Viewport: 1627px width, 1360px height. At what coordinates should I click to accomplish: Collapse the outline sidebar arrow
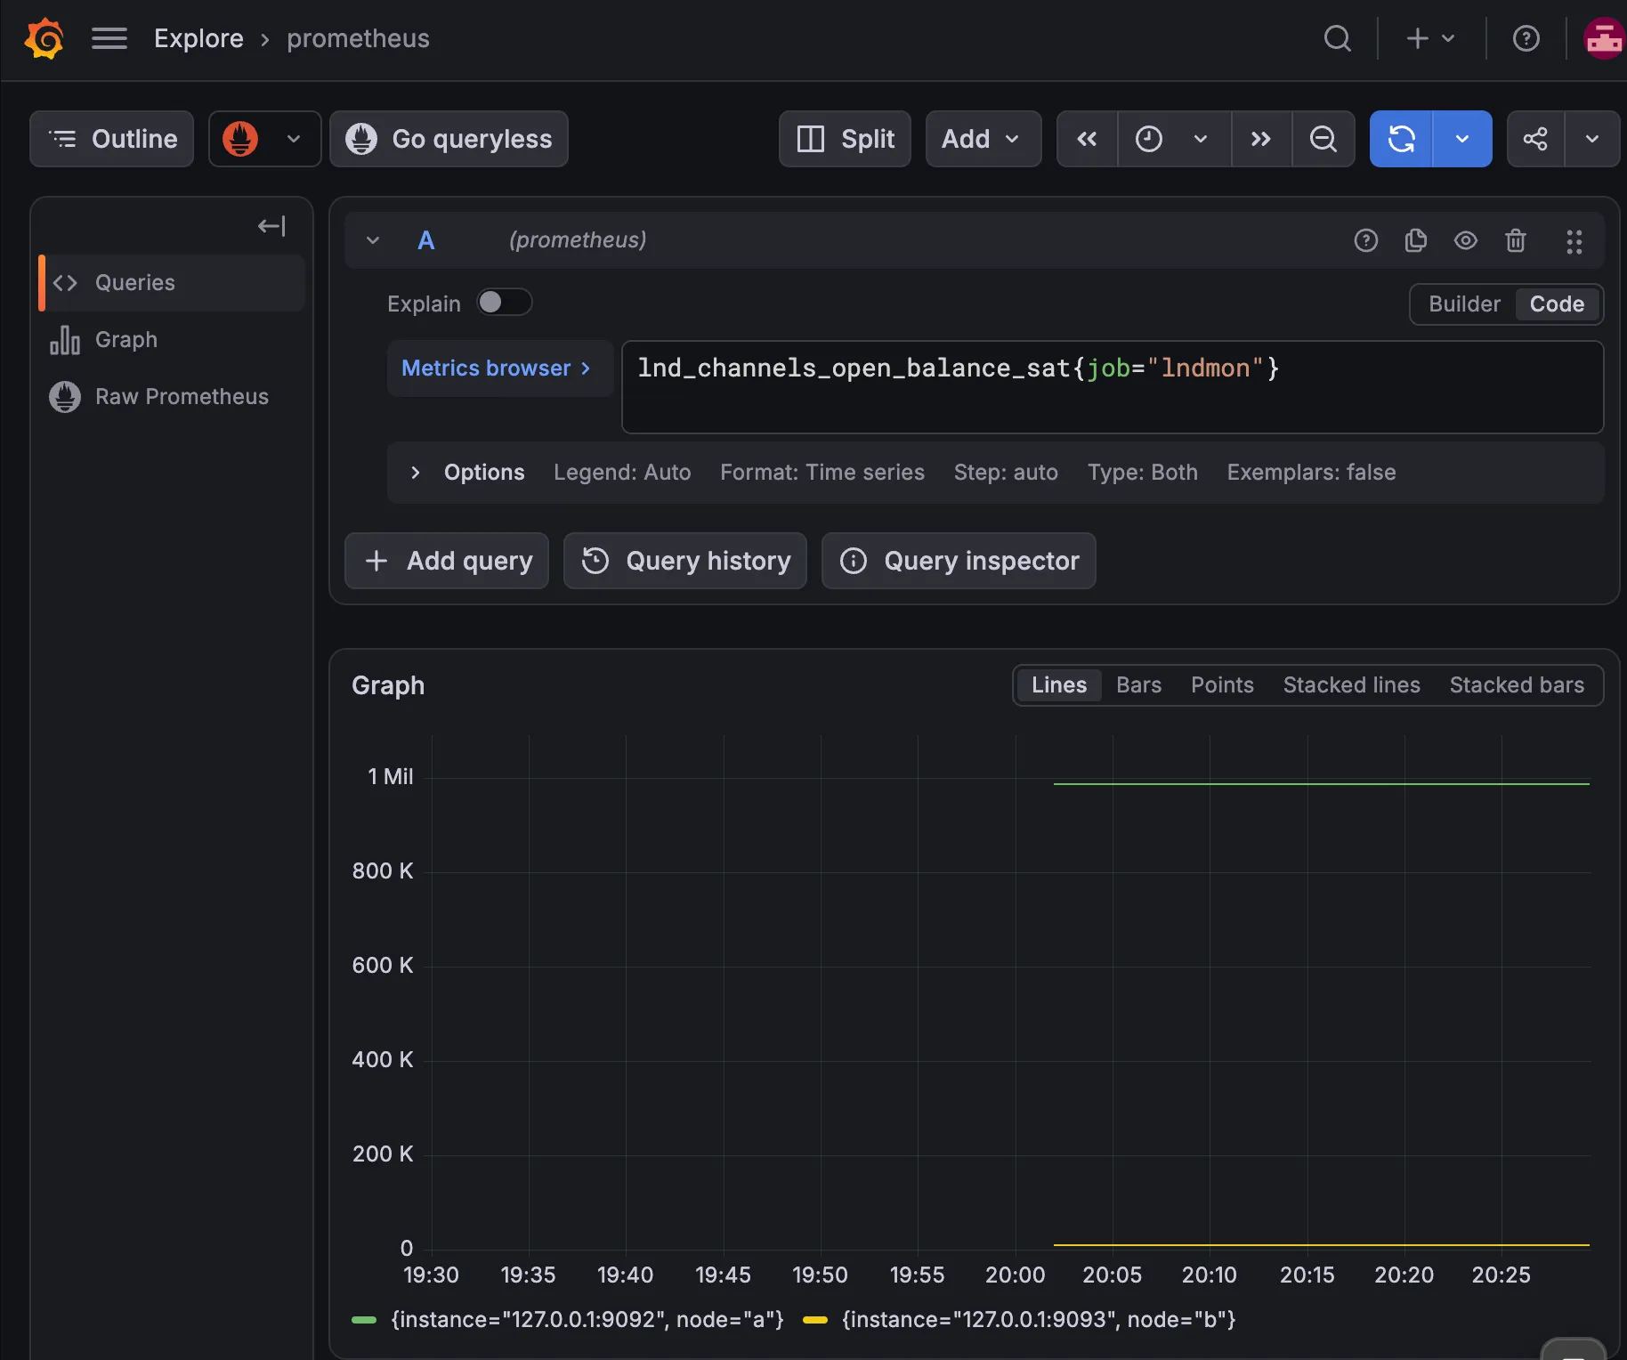(x=271, y=226)
